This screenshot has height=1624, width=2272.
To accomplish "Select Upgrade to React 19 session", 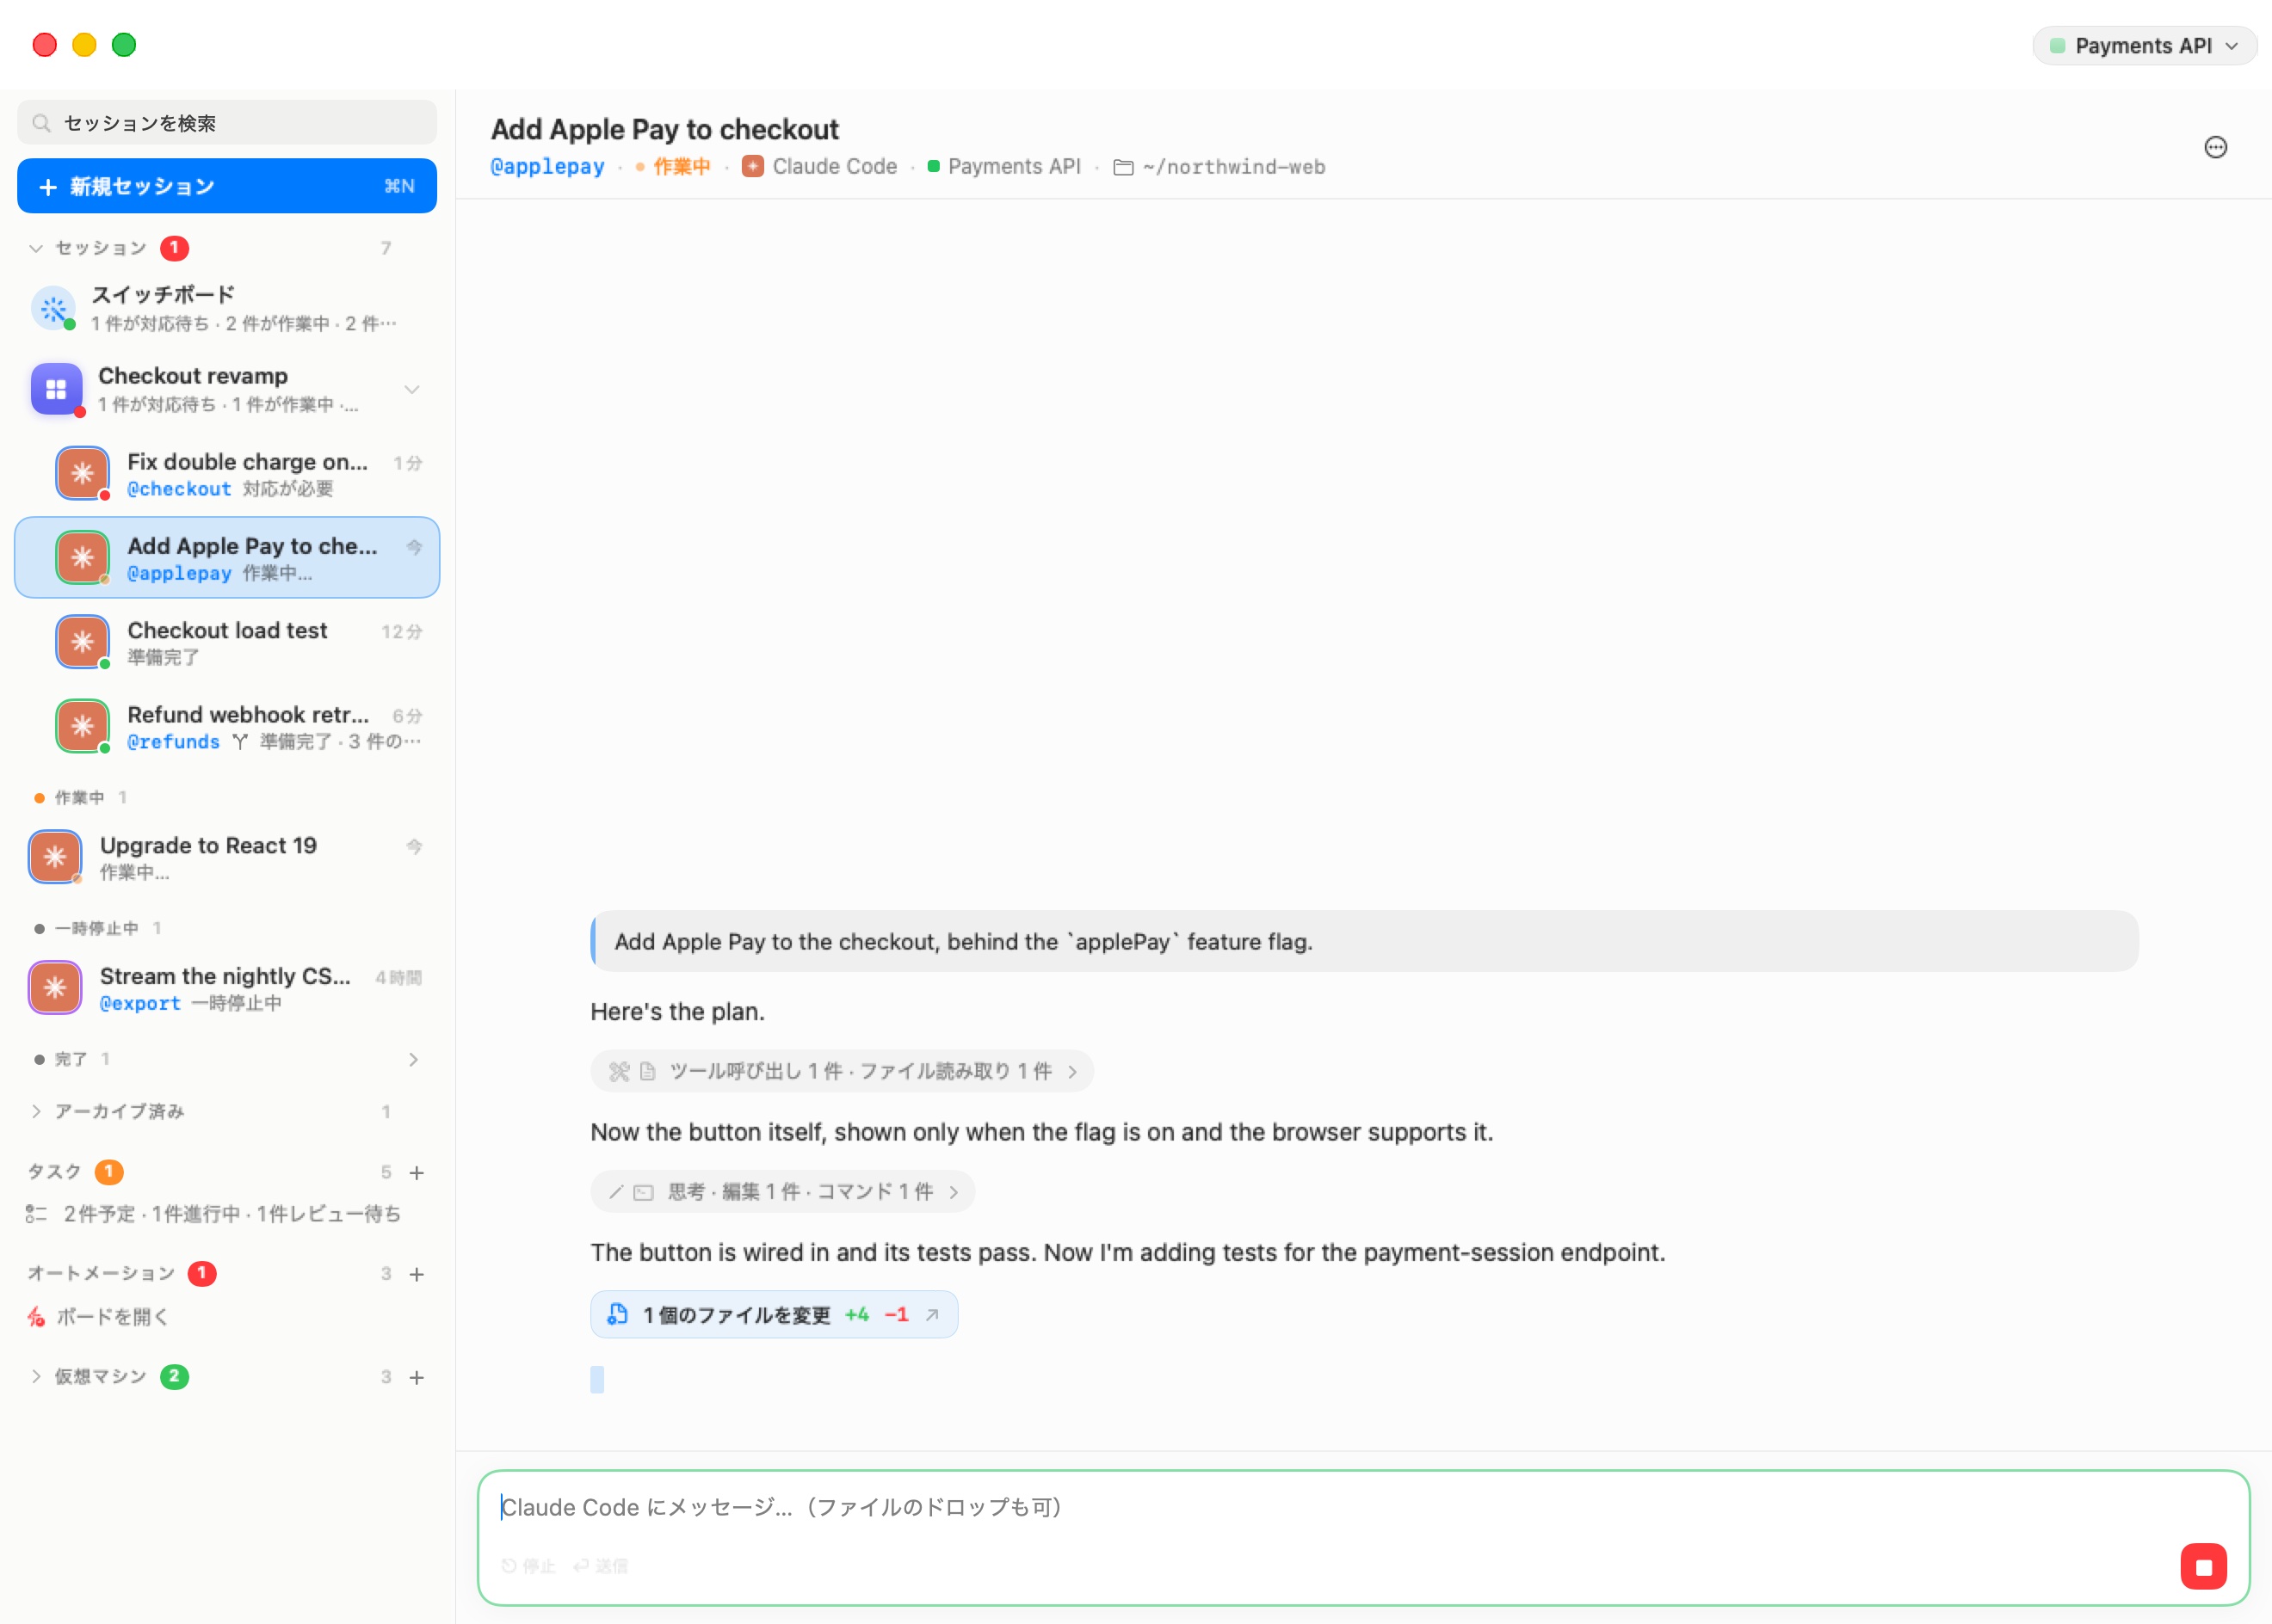I will pos(227,857).
